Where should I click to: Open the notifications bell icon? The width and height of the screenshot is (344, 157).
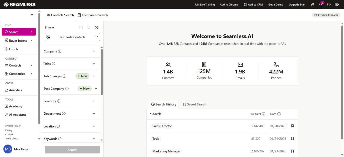pyautogui.click(x=321, y=4)
